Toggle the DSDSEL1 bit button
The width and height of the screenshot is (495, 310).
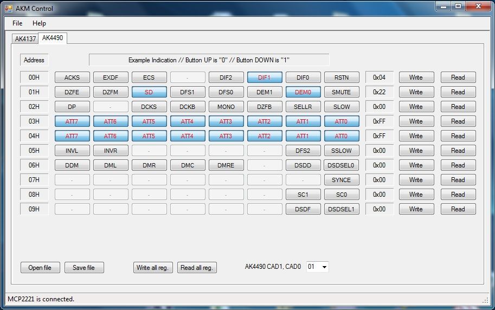pyautogui.click(x=342, y=209)
